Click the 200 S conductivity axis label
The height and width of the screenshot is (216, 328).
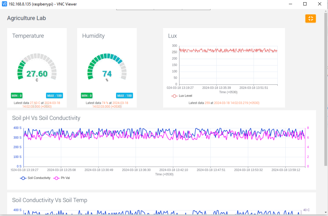click(x=17, y=147)
